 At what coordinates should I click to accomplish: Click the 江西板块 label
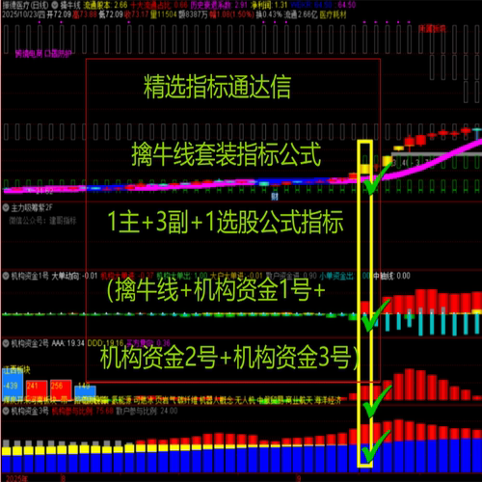tap(16, 370)
